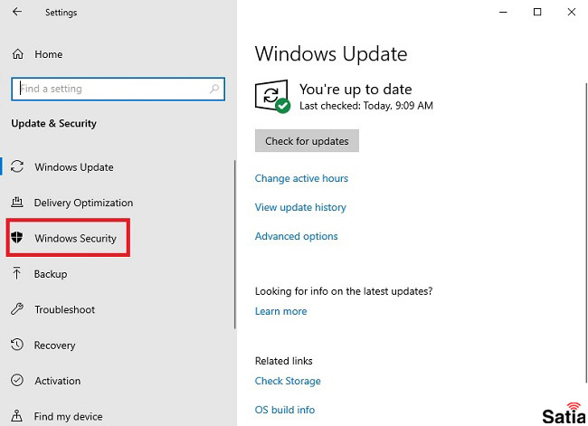Click the sidebar vertical scrollbar
This screenshot has width=588, height=426.
[x=235, y=244]
